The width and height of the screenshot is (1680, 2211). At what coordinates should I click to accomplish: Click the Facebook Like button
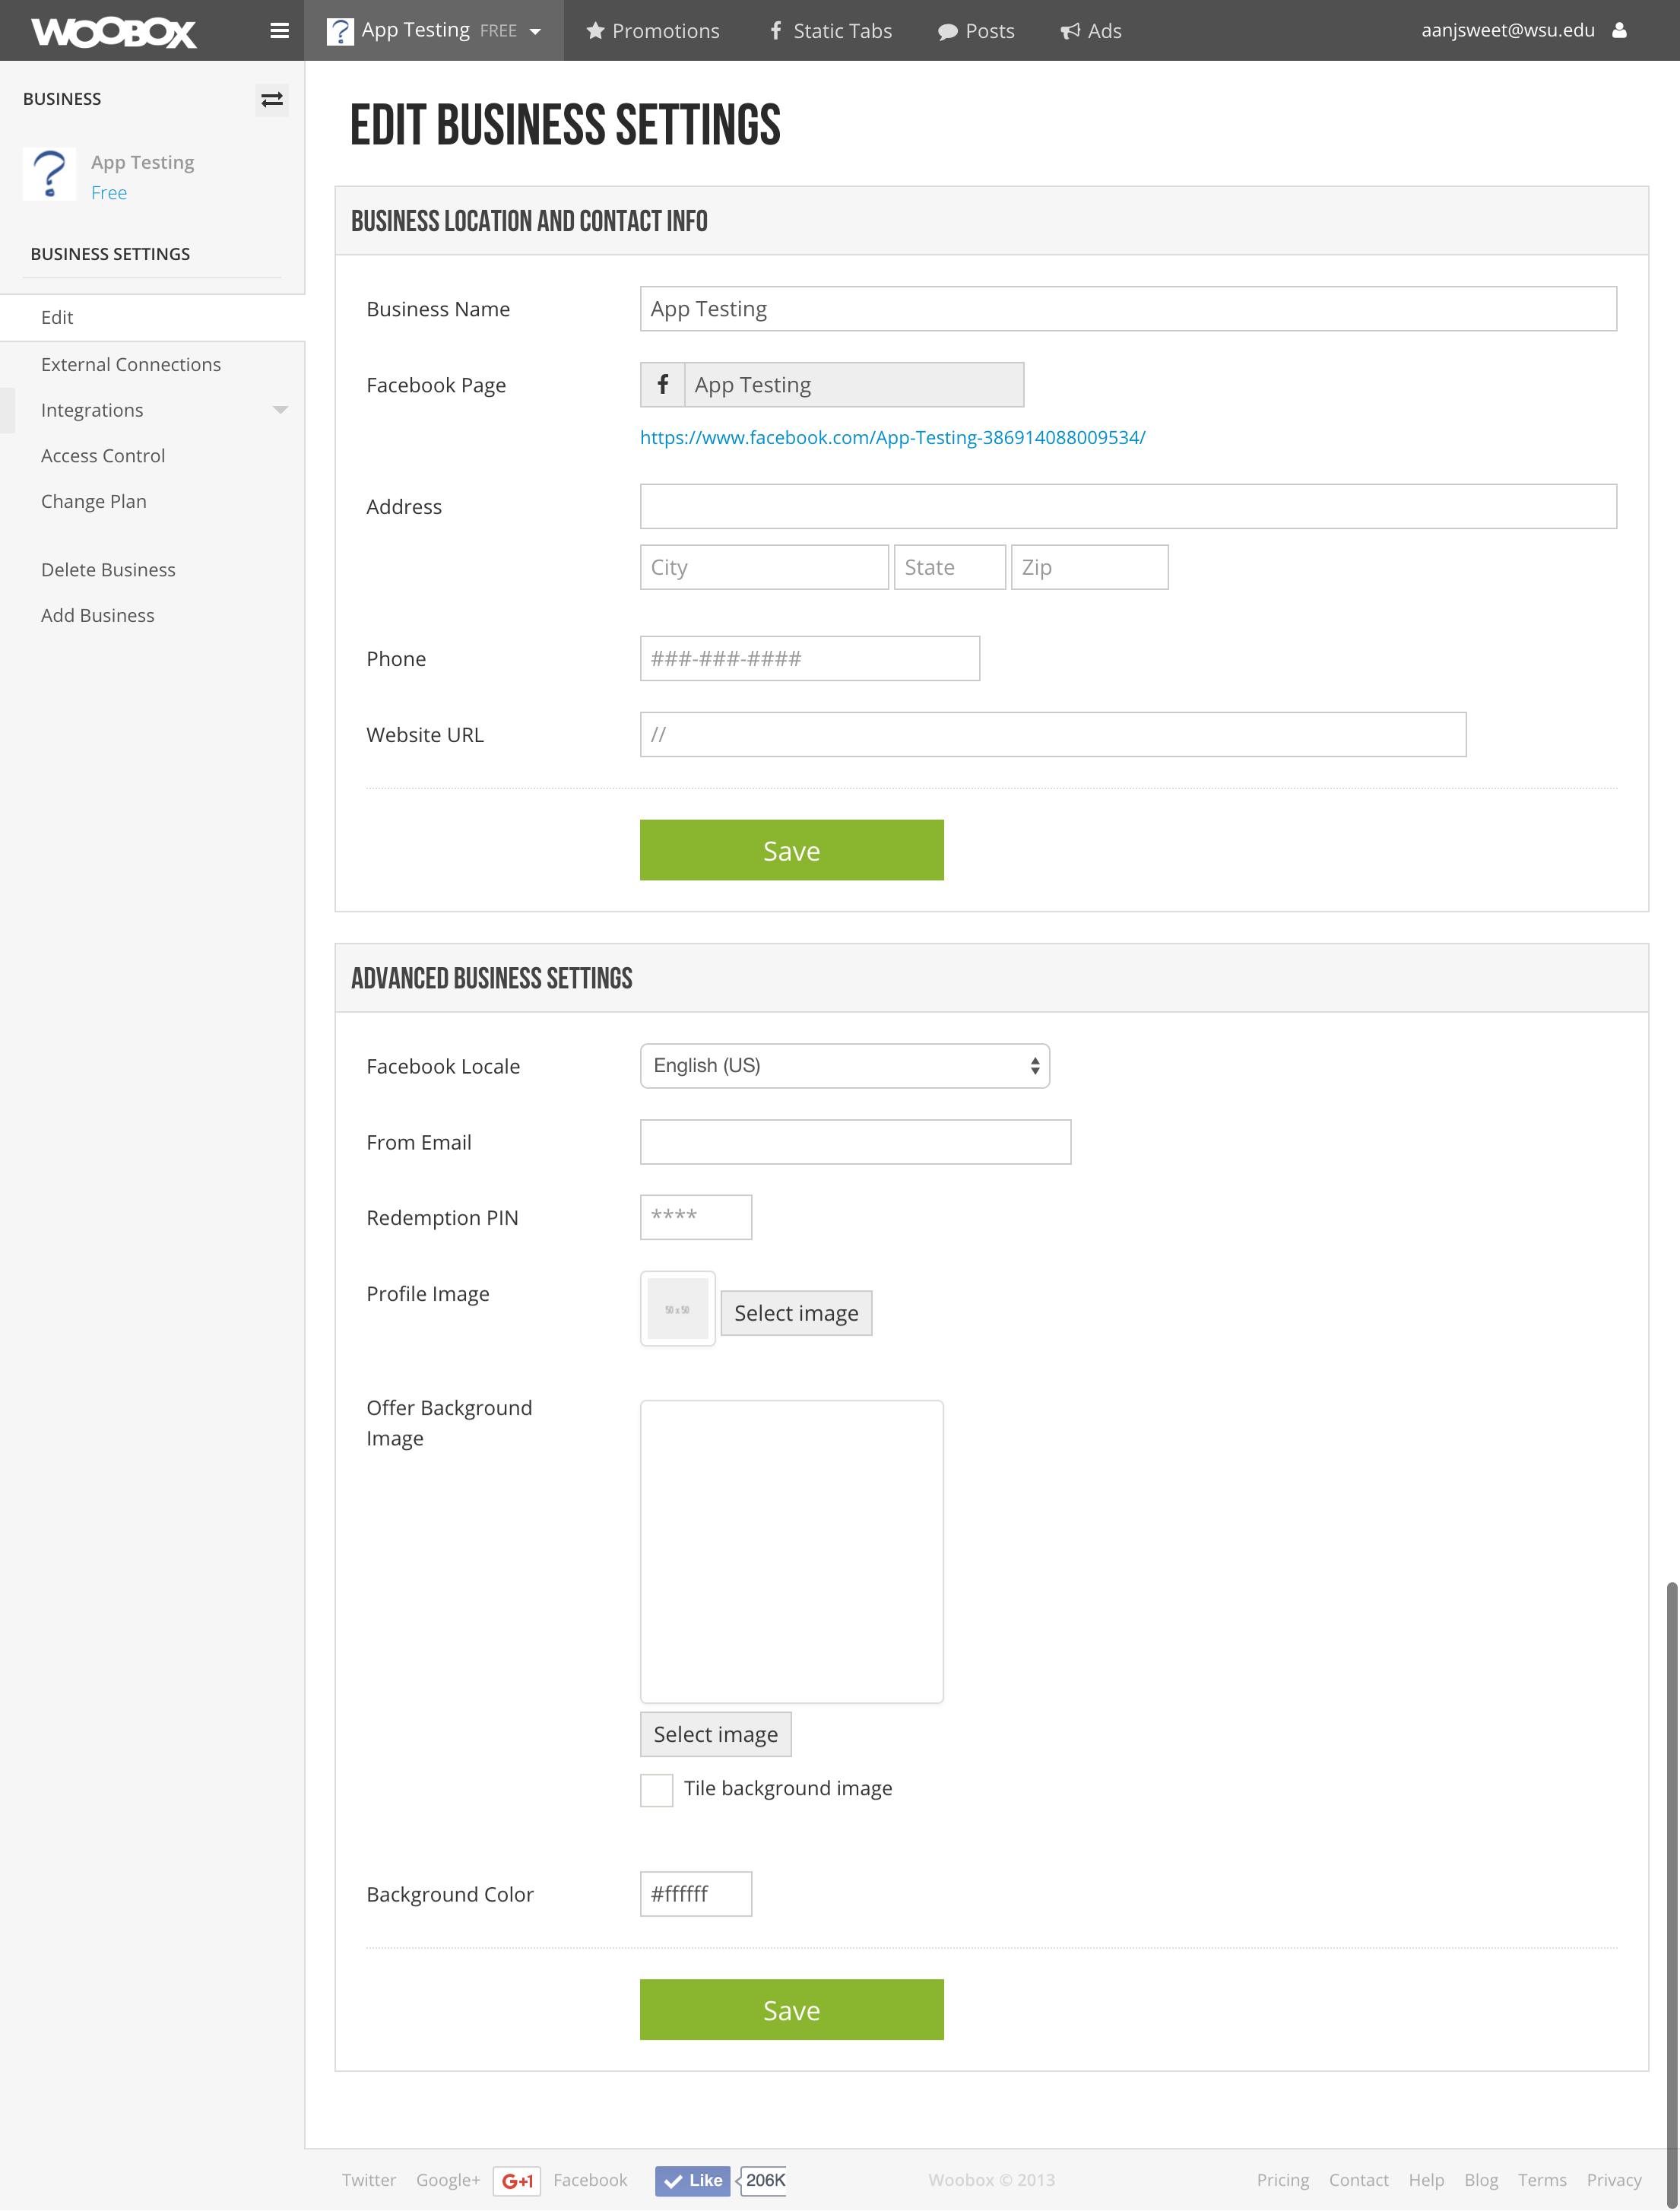pyautogui.click(x=693, y=2180)
